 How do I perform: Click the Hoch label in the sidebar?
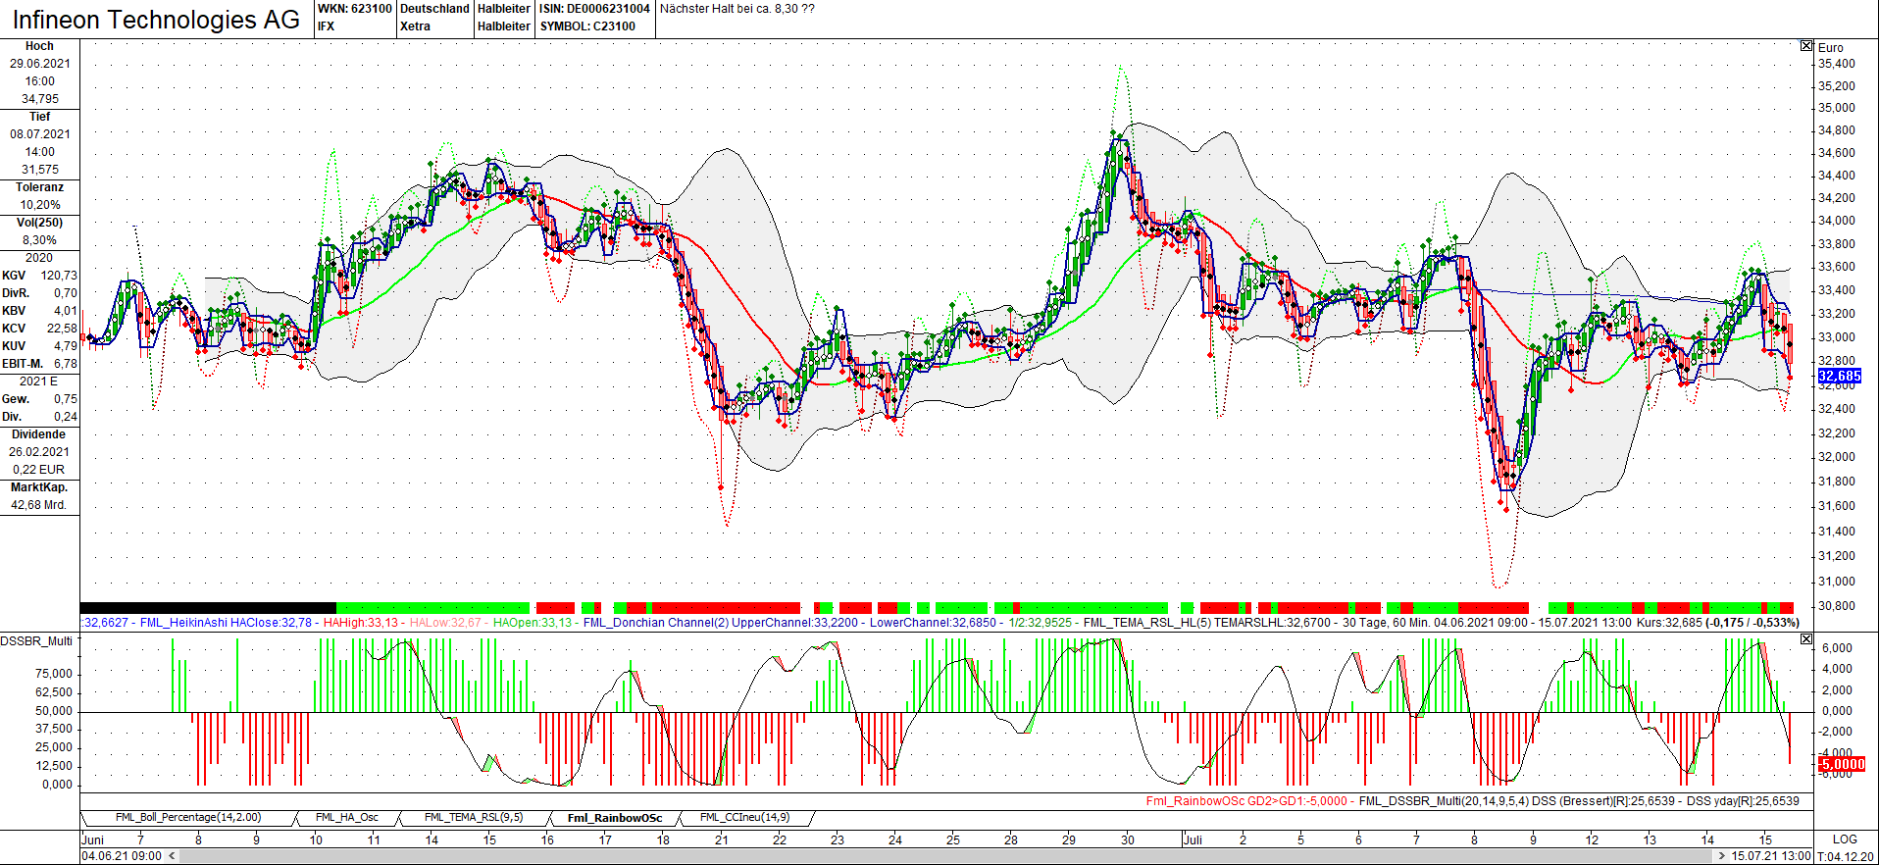pos(39,46)
